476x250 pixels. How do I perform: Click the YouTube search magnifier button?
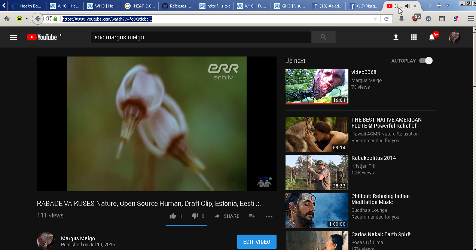coord(323,37)
